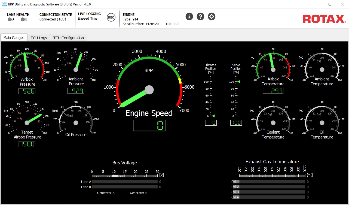This screenshot has height=205, width=349.
Task: Click the Throttle Position slider marker
Action: [x=213, y=116]
